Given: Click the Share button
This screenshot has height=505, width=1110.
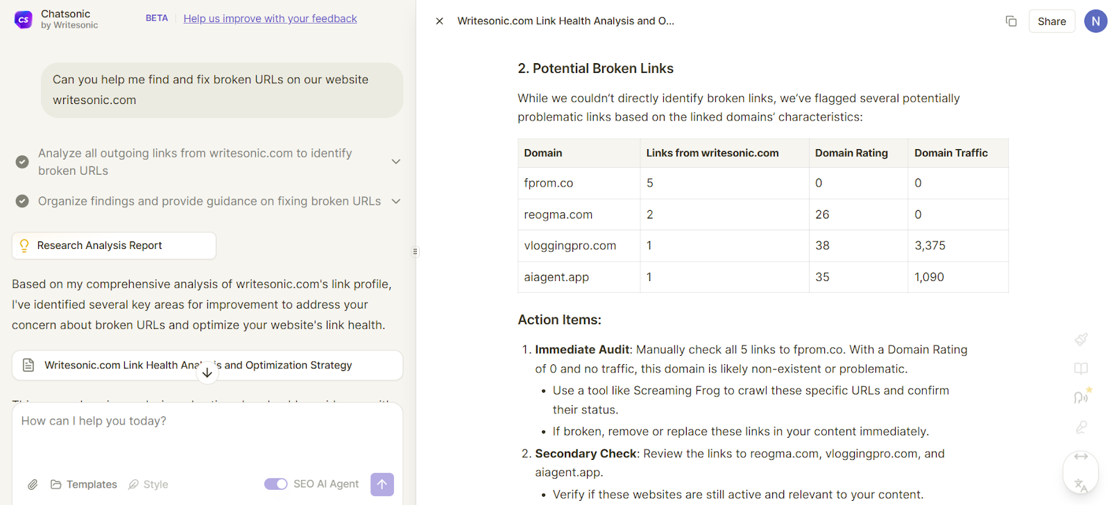Looking at the screenshot, I should [1051, 22].
